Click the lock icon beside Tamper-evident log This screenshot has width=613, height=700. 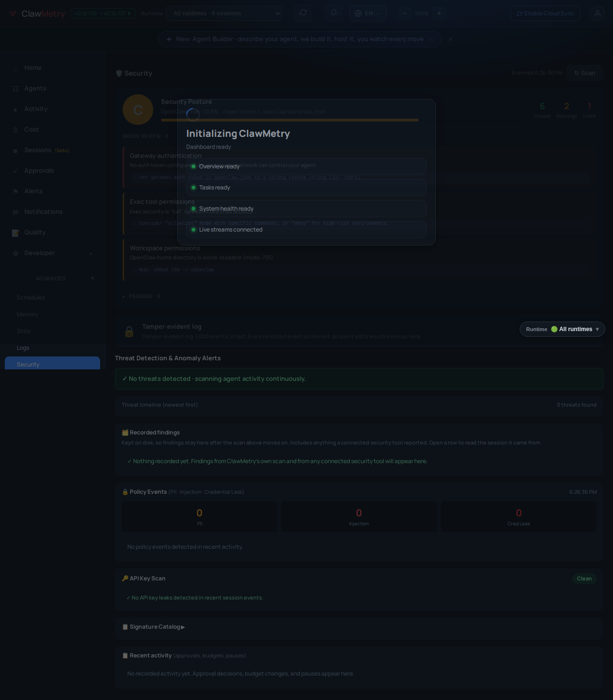point(129,332)
